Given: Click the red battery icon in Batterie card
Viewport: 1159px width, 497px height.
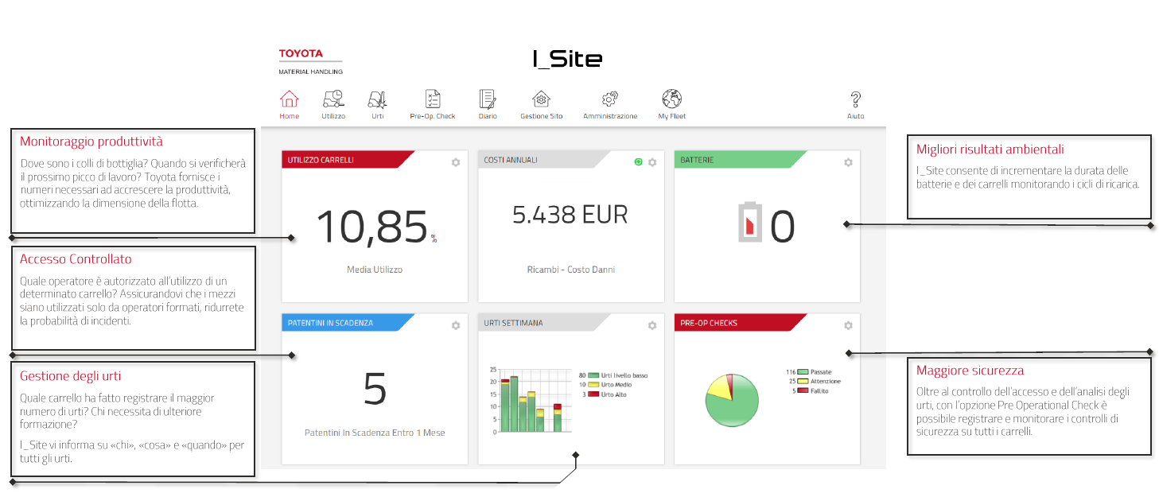Looking at the screenshot, I should tap(749, 224).
